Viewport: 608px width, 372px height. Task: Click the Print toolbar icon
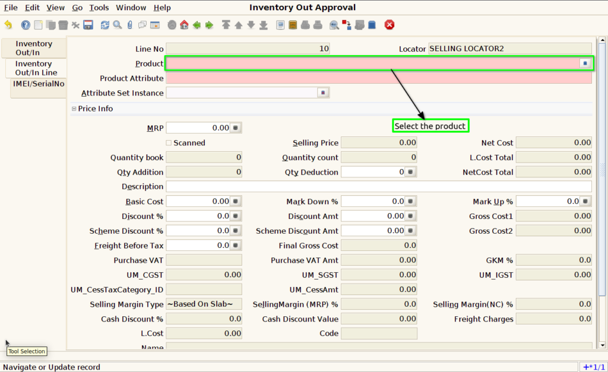(318, 25)
